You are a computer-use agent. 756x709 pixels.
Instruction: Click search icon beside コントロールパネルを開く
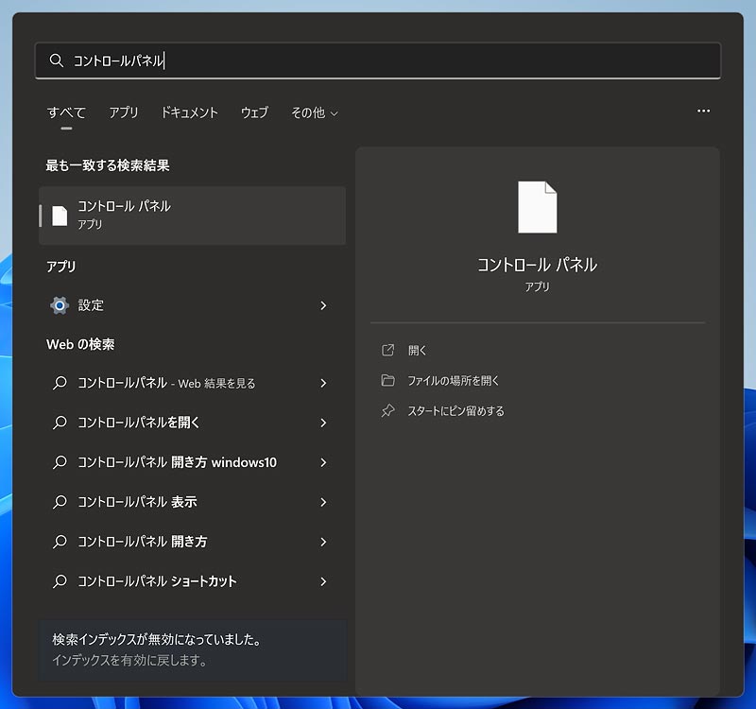pos(60,423)
